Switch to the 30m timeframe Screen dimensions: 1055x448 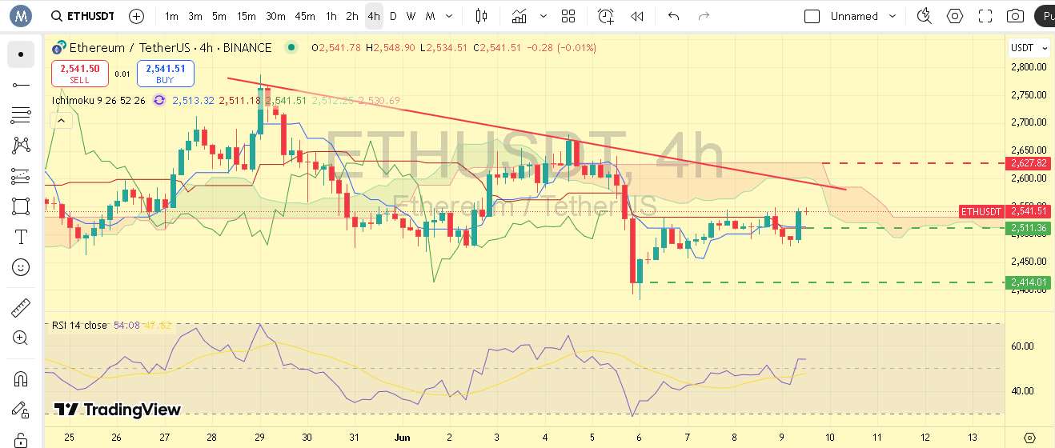(x=275, y=16)
